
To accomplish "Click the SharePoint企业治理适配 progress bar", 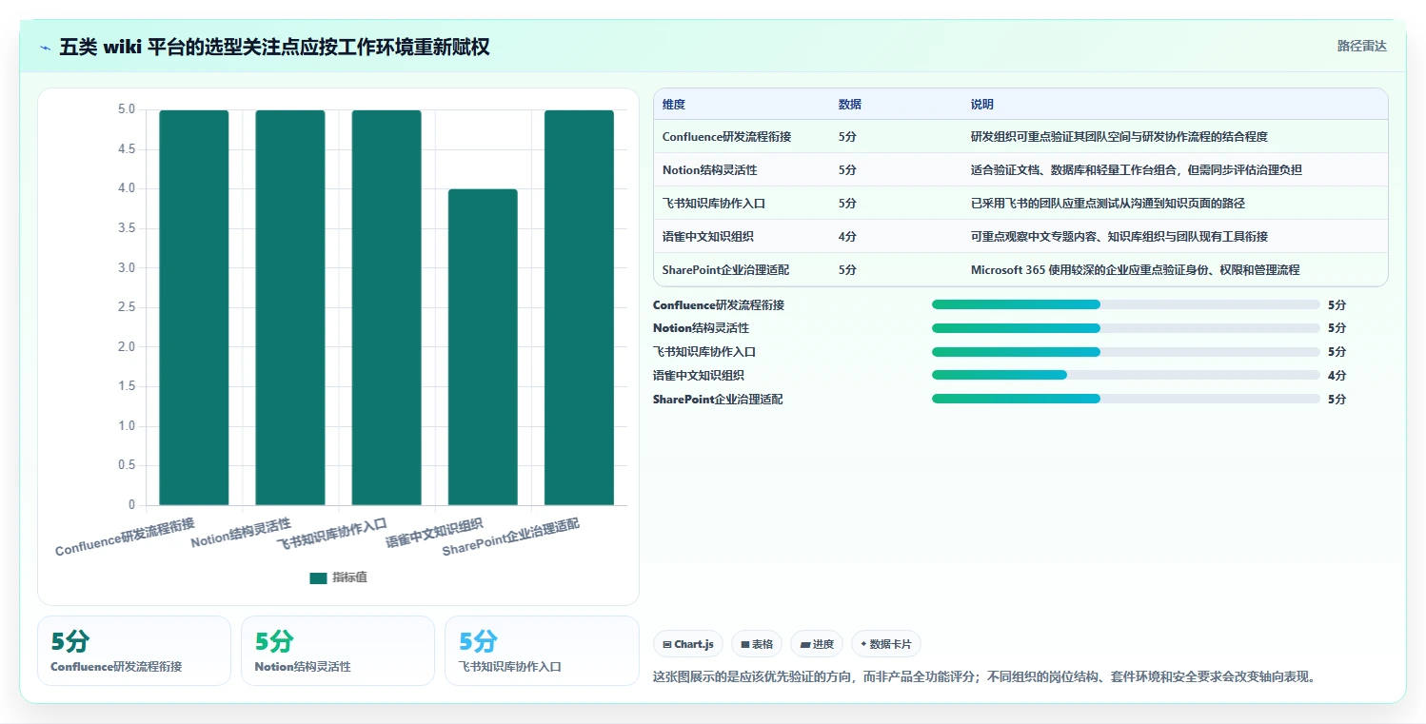I will coord(1126,399).
